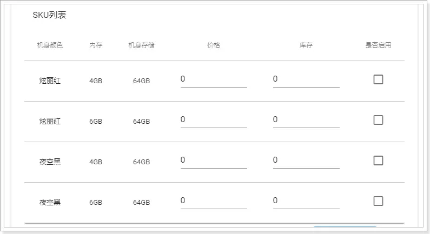Click 6GB memory cell in last 夜空黑 row
The width and height of the screenshot is (430, 234).
96,203
